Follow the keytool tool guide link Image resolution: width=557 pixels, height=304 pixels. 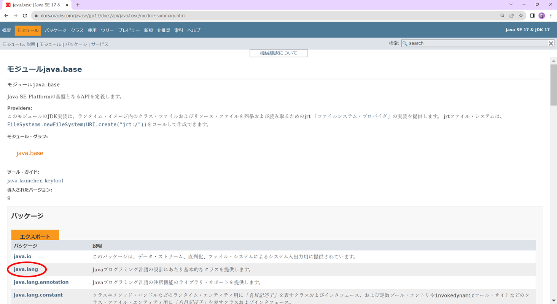click(x=54, y=180)
